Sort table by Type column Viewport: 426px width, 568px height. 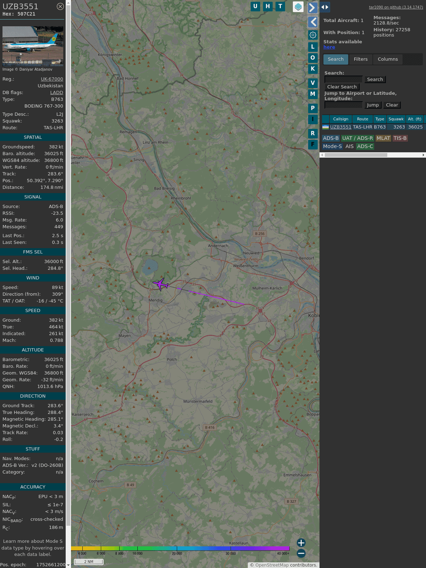379,119
